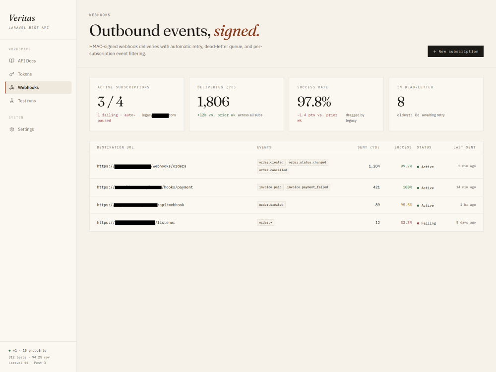Click the 33.3% success value
This screenshot has height=372, width=496.
(406, 223)
